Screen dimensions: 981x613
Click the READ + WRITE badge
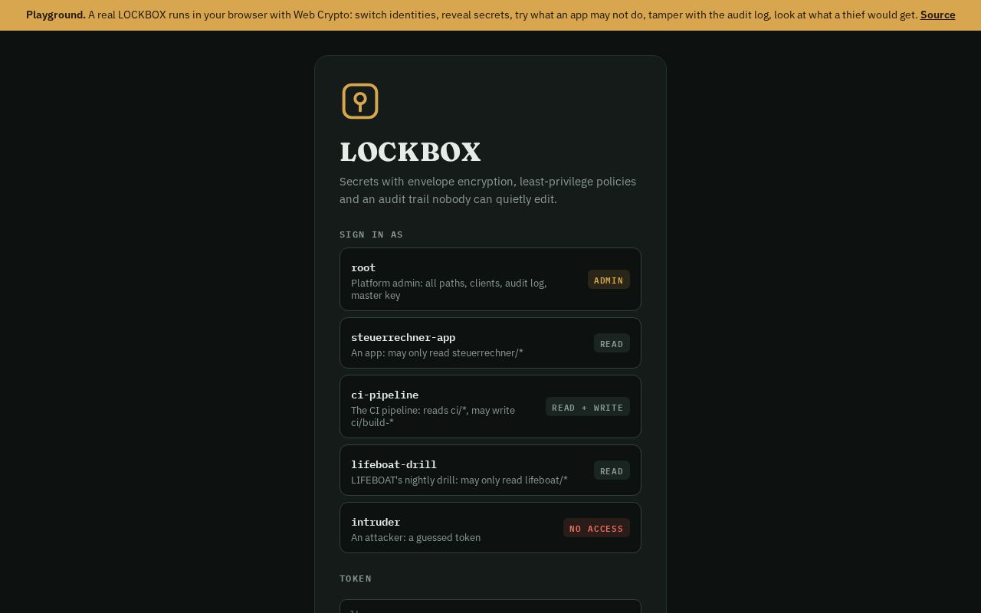point(588,407)
